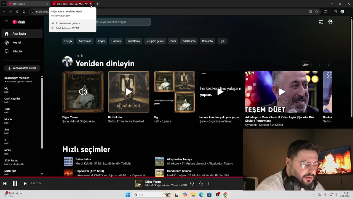Click the Diğer button

[306, 65]
